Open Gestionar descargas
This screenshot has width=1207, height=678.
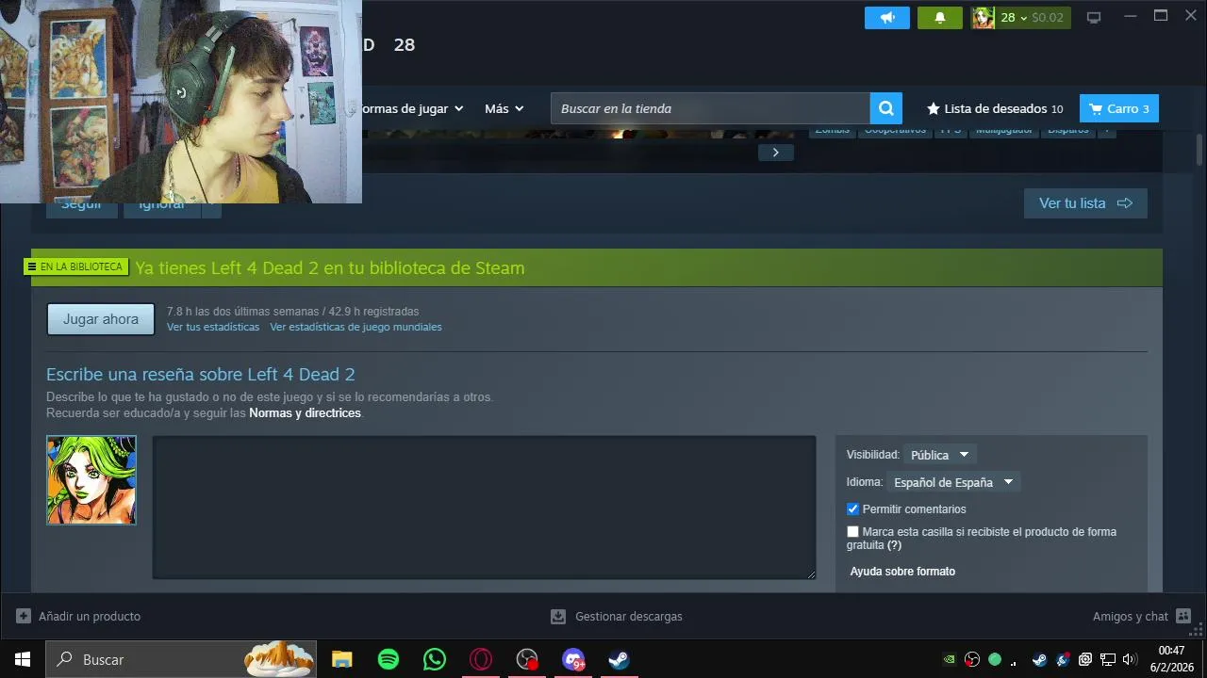617,616
